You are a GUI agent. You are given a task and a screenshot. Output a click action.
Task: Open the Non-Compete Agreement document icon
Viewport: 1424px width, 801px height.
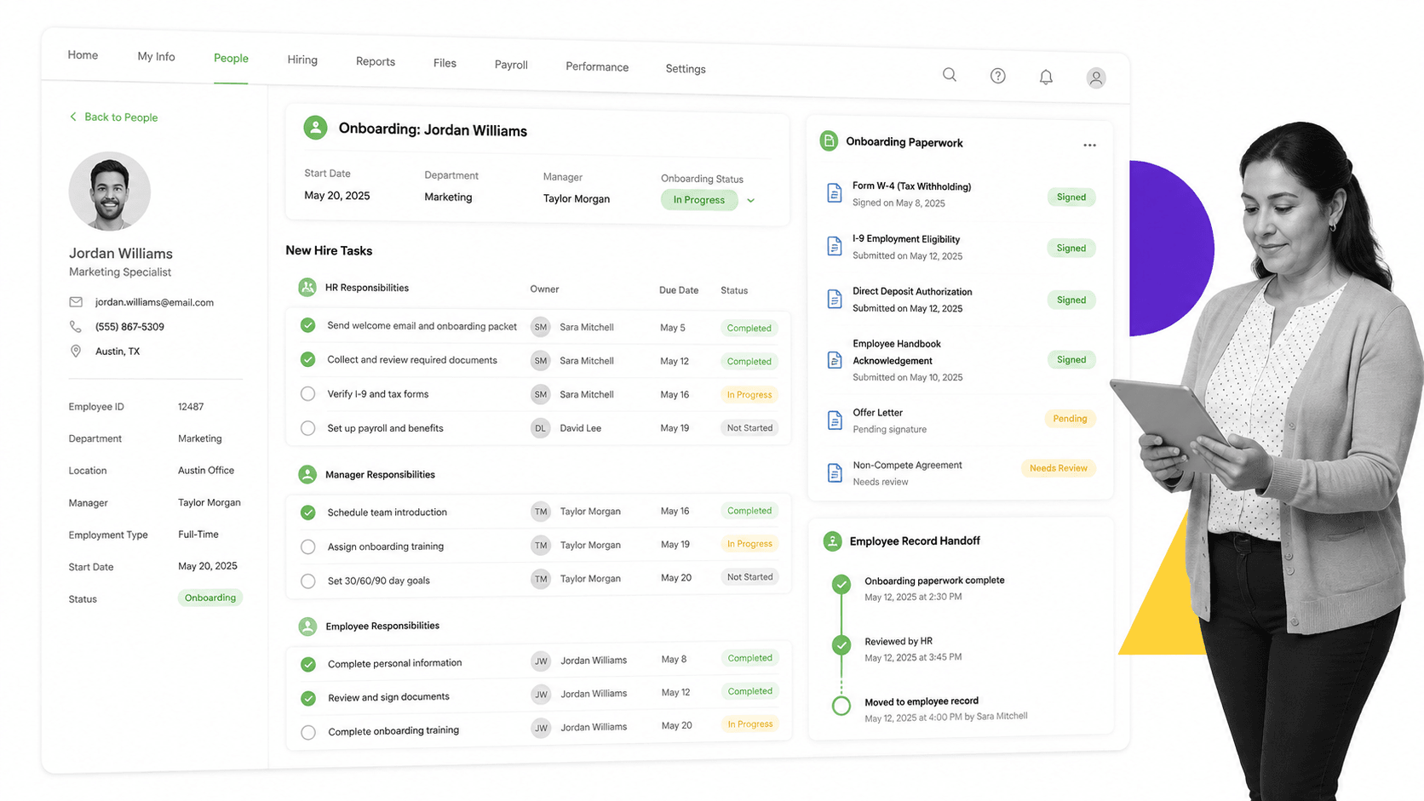click(x=835, y=472)
